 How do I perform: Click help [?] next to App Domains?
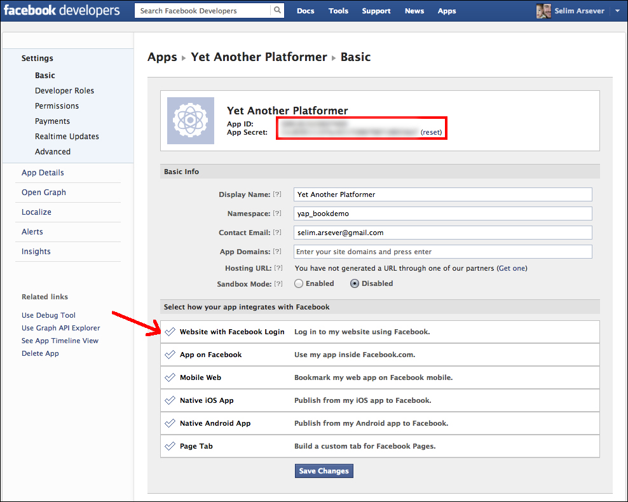[277, 252]
